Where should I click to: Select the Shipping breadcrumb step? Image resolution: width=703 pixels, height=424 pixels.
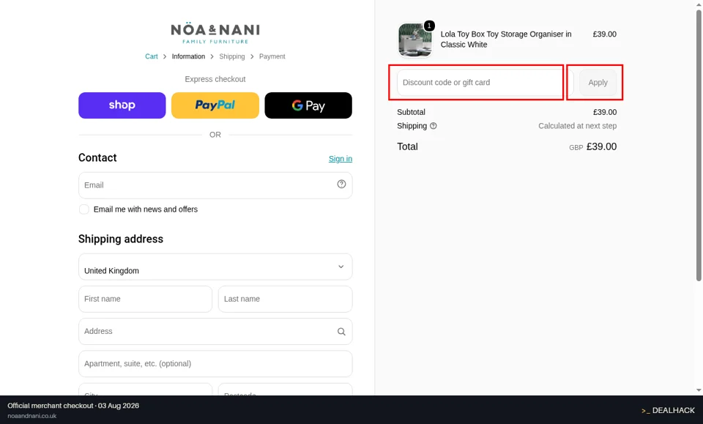tap(232, 56)
